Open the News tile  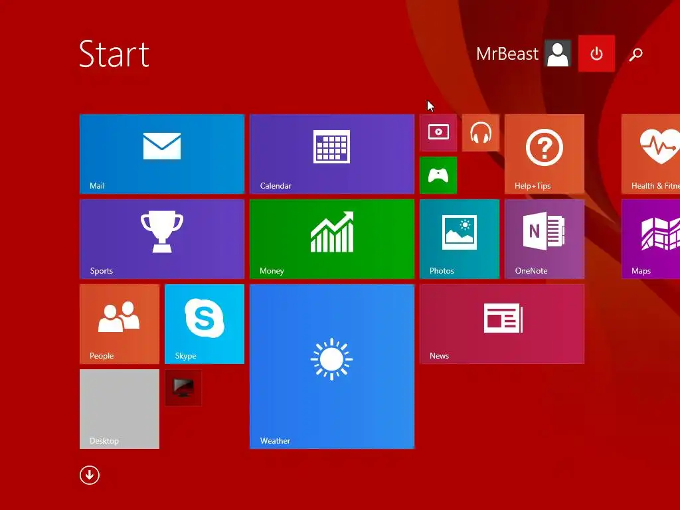click(x=502, y=324)
